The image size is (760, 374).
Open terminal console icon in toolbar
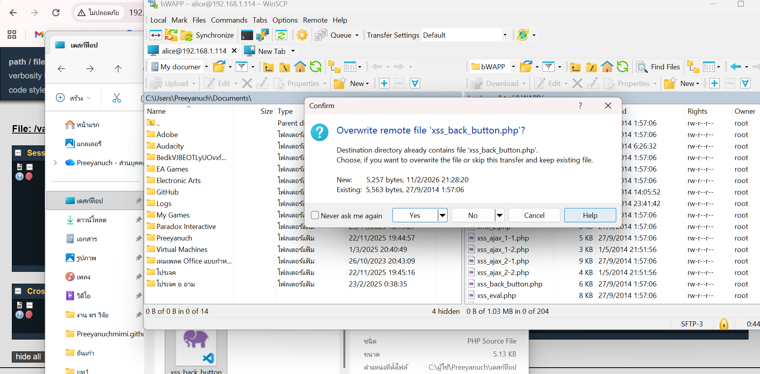click(247, 35)
